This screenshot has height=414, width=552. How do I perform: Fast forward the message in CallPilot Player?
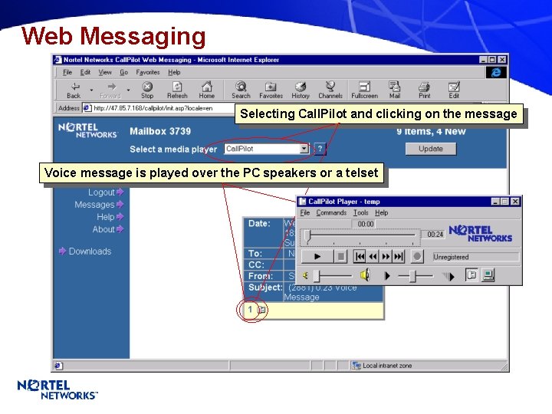pyautogui.click(x=386, y=257)
